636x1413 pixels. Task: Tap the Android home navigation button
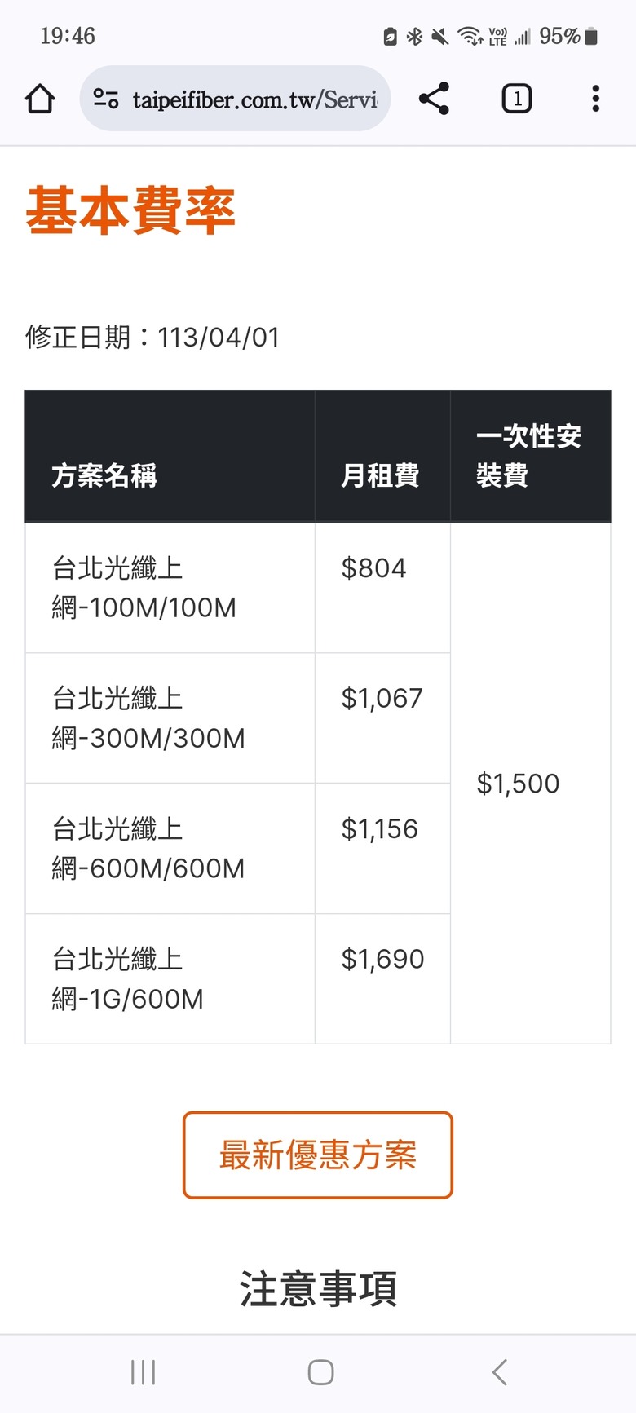coord(320,1372)
